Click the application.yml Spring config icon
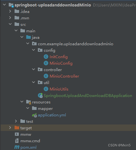Viewport: 136px width, 150px height. tap(35, 115)
